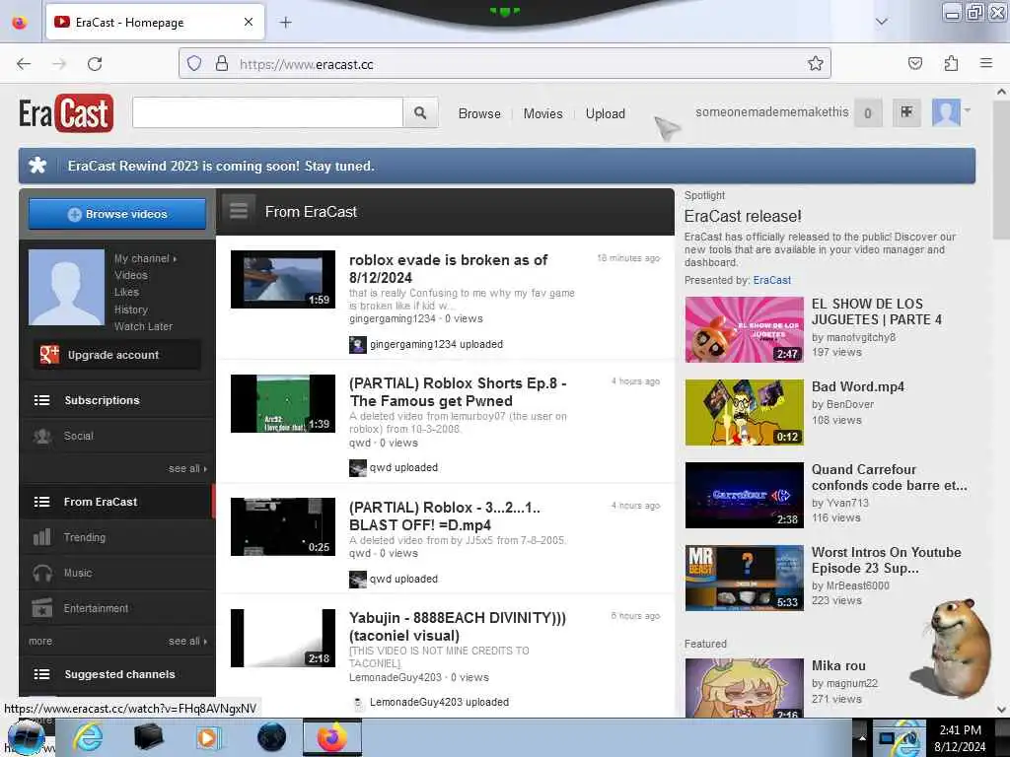This screenshot has width=1010, height=757.
Task: Click the Google+ icon on Upgrade account
Action: point(49,354)
